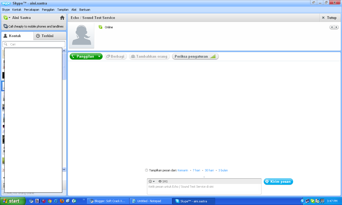Open the Skype menu
342x205 pixels.
pos(6,10)
